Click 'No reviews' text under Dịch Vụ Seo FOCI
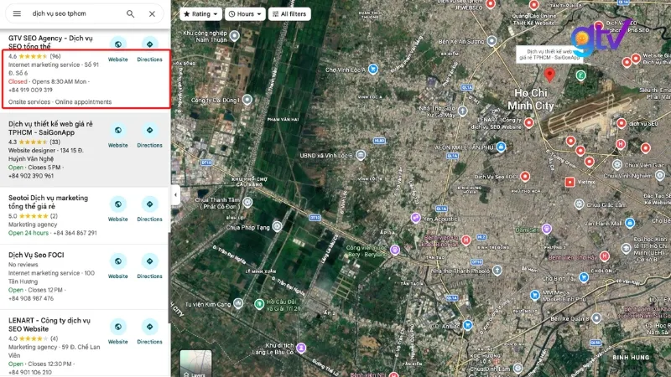Viewport: 671px width, 377px height. [23, 265]
